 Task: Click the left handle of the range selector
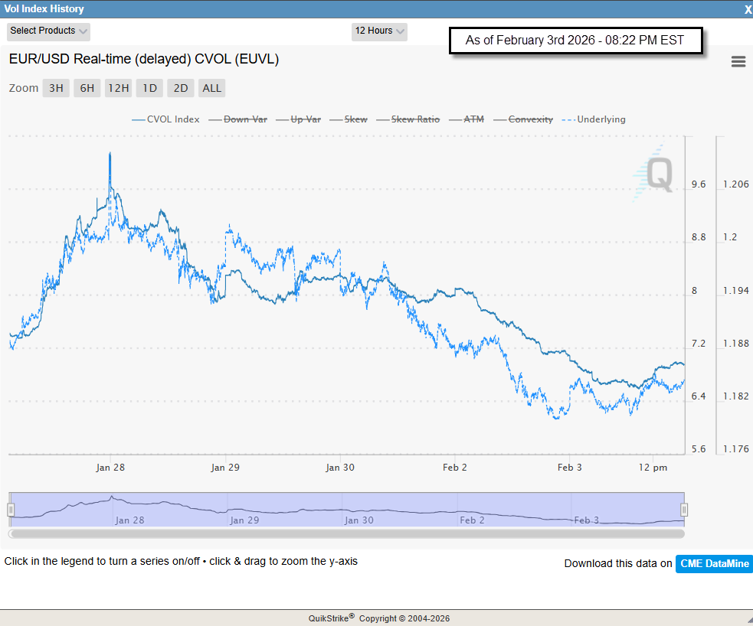point(10,508)
